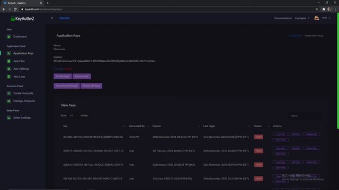Edit key in the 00186A key row
Image resolution: width=339 pixels, height=190 pixels.
(296, 135)
